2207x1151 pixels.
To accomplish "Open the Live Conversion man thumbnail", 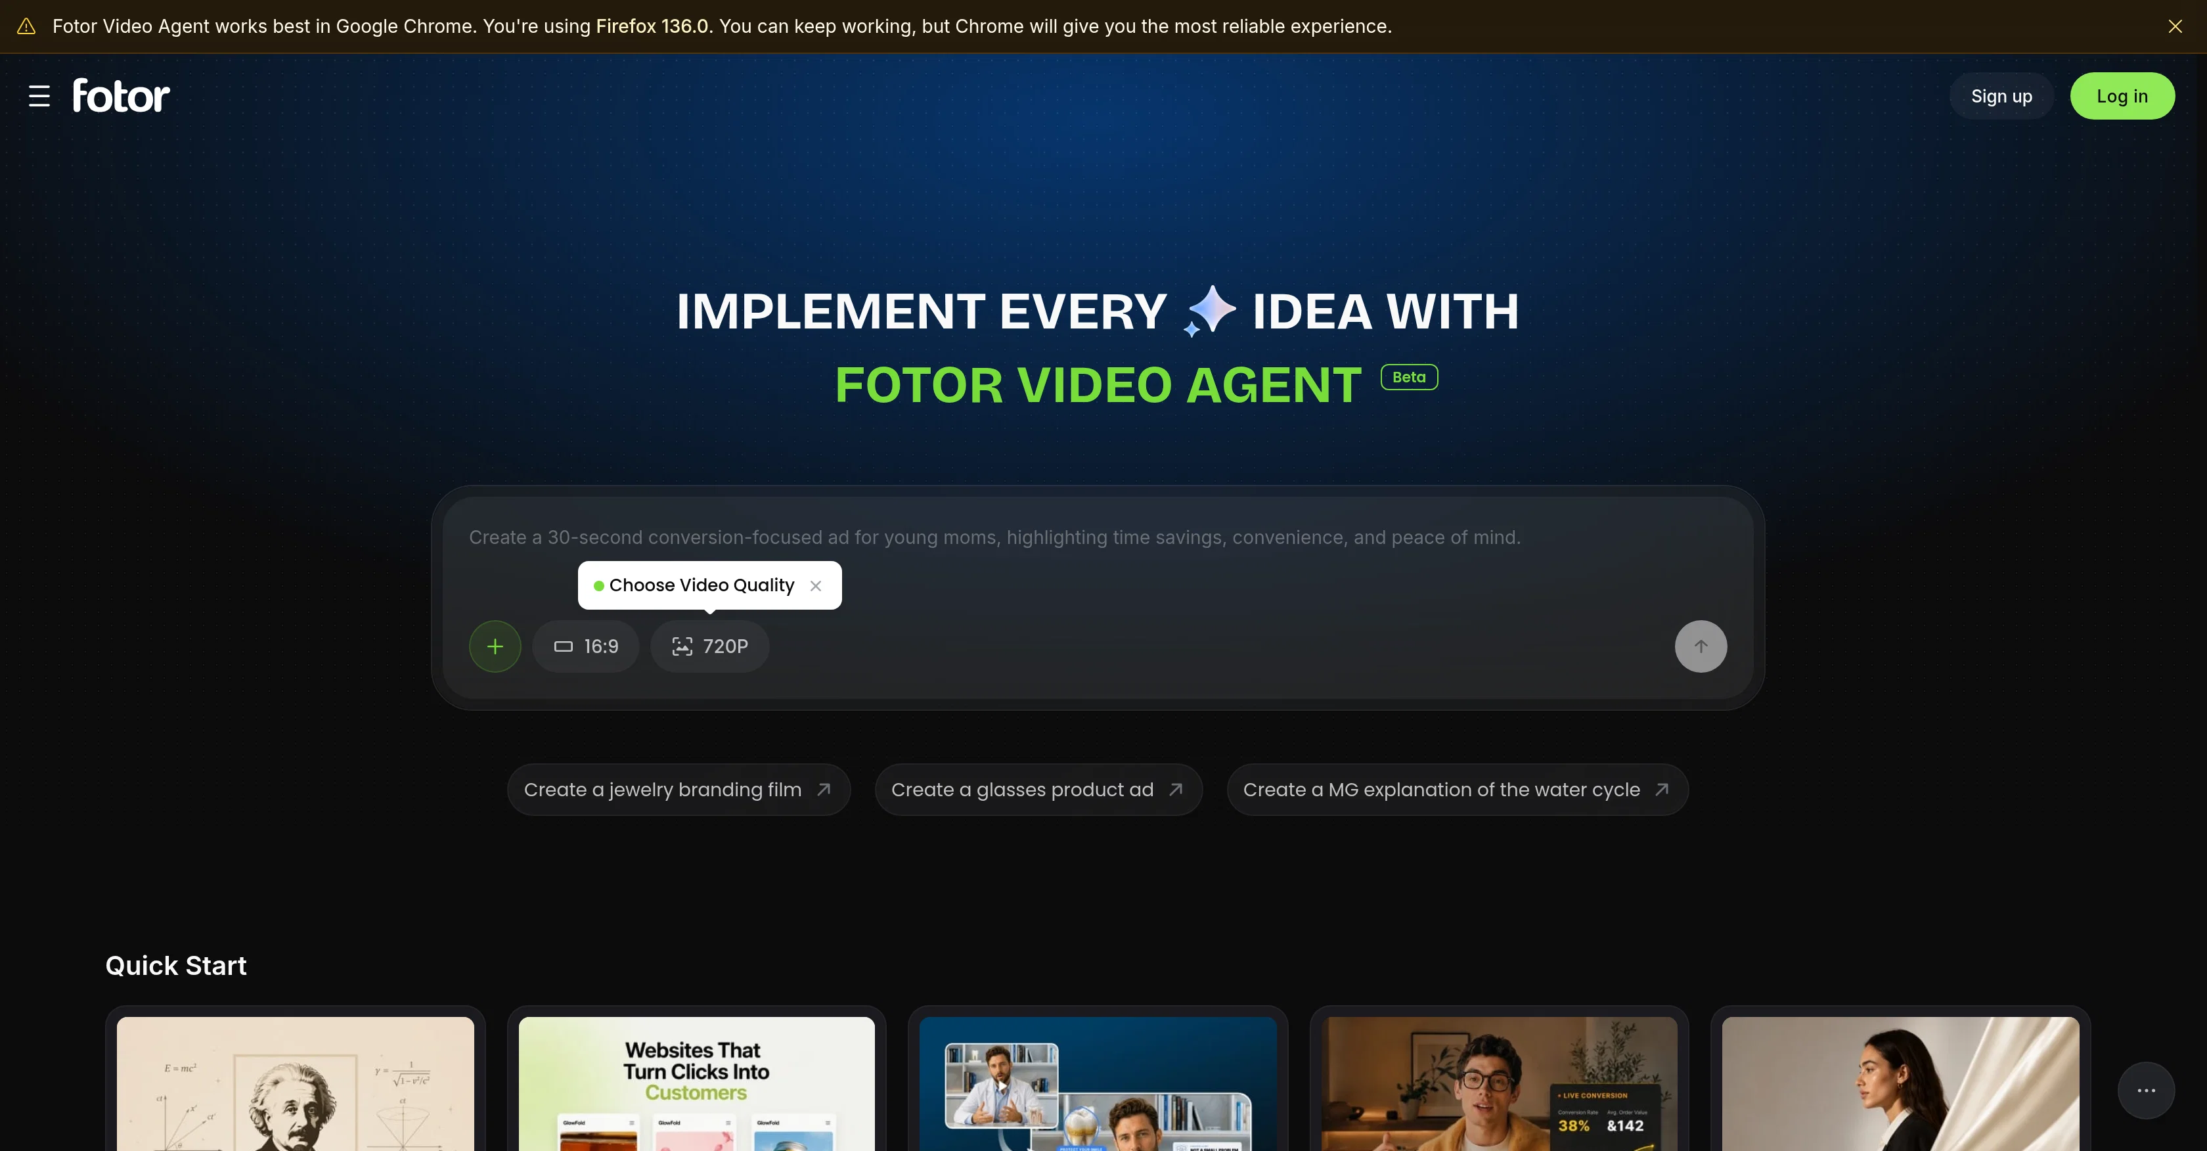I will pyautogui.click(x=1500, y=1084).
